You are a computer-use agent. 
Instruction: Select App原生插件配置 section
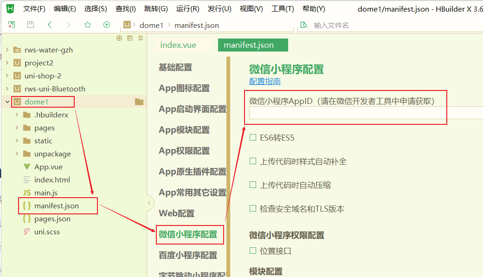(193, 172)
